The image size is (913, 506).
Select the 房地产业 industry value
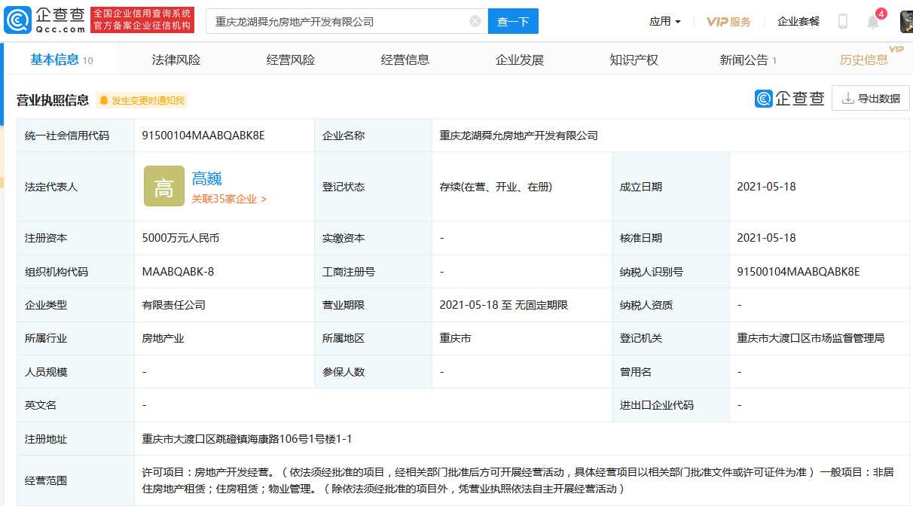(x=163, y=338)
